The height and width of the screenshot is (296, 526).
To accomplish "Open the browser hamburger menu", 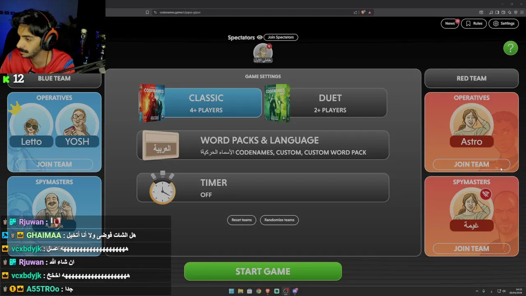I will point(522,12).
